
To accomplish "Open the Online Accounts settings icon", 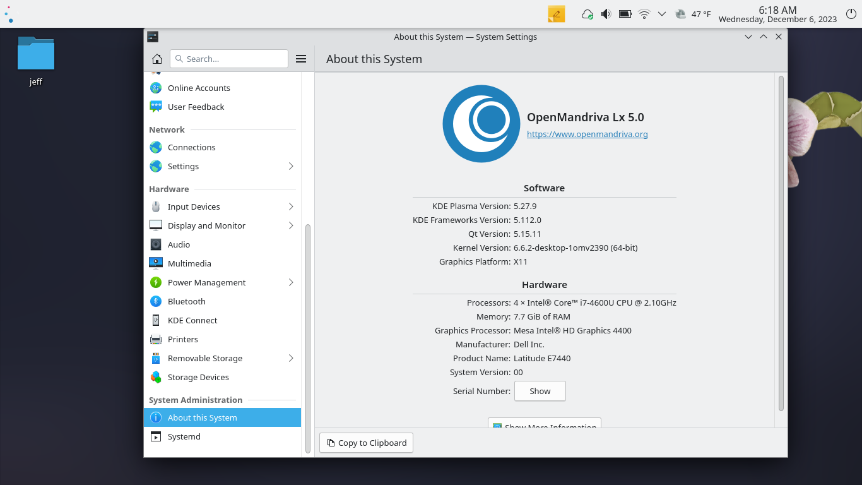I will pyautogui.click(x=156, y=88).
